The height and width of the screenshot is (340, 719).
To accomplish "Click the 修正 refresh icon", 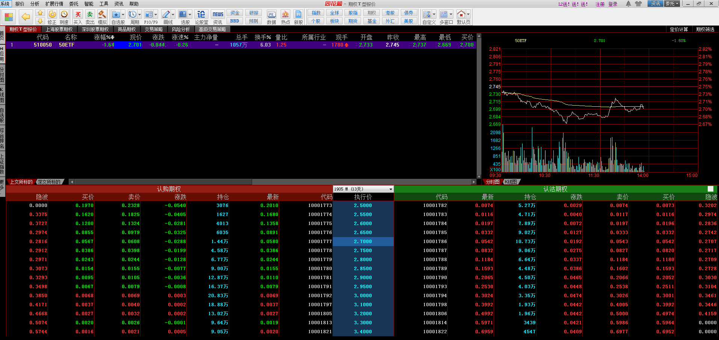I will pos(52,14).
